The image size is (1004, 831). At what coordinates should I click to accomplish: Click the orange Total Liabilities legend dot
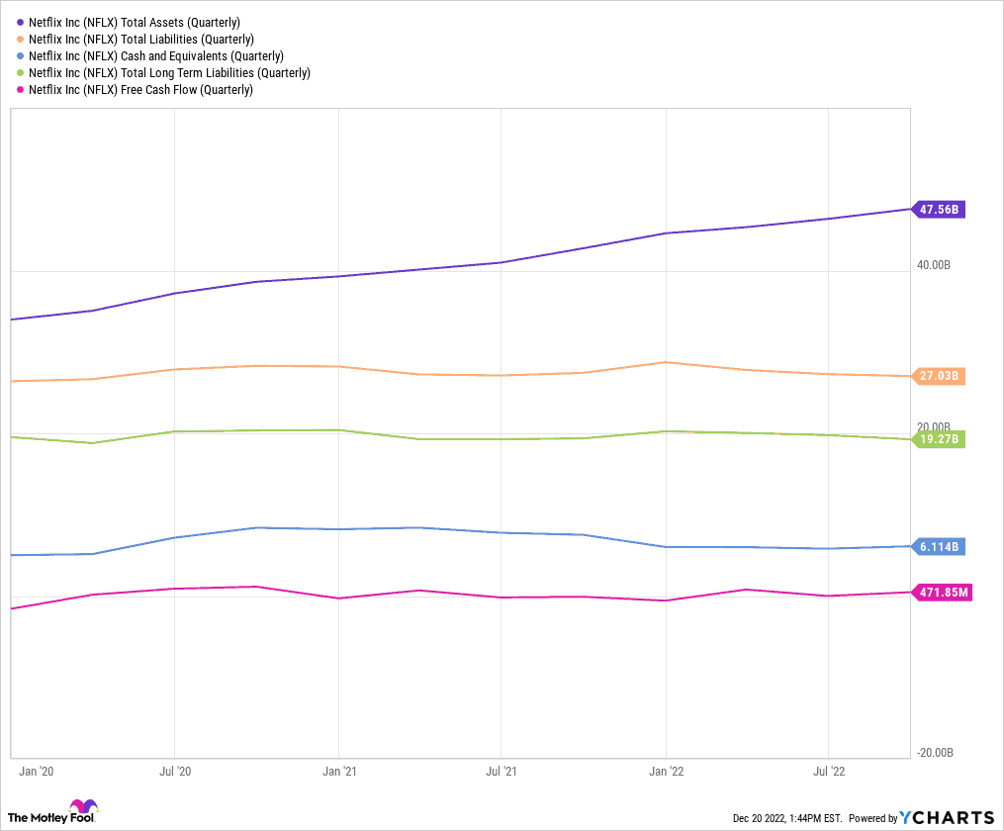click(20, 39)
